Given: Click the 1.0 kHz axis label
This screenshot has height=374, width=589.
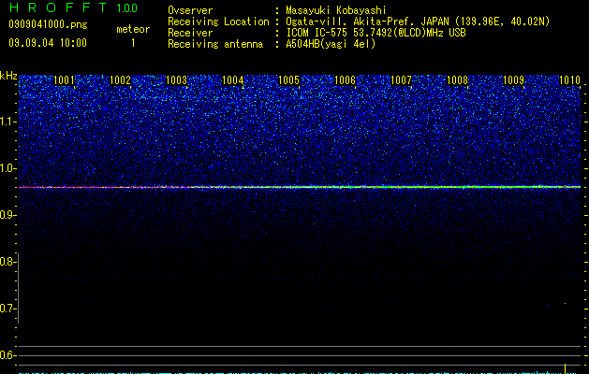Looking at the screenshot, I should 8,168.
